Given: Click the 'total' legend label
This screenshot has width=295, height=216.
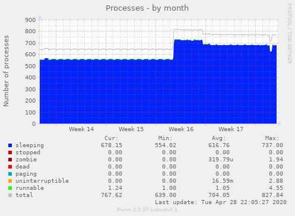Looking at the screenshot, I should [24, 195].
